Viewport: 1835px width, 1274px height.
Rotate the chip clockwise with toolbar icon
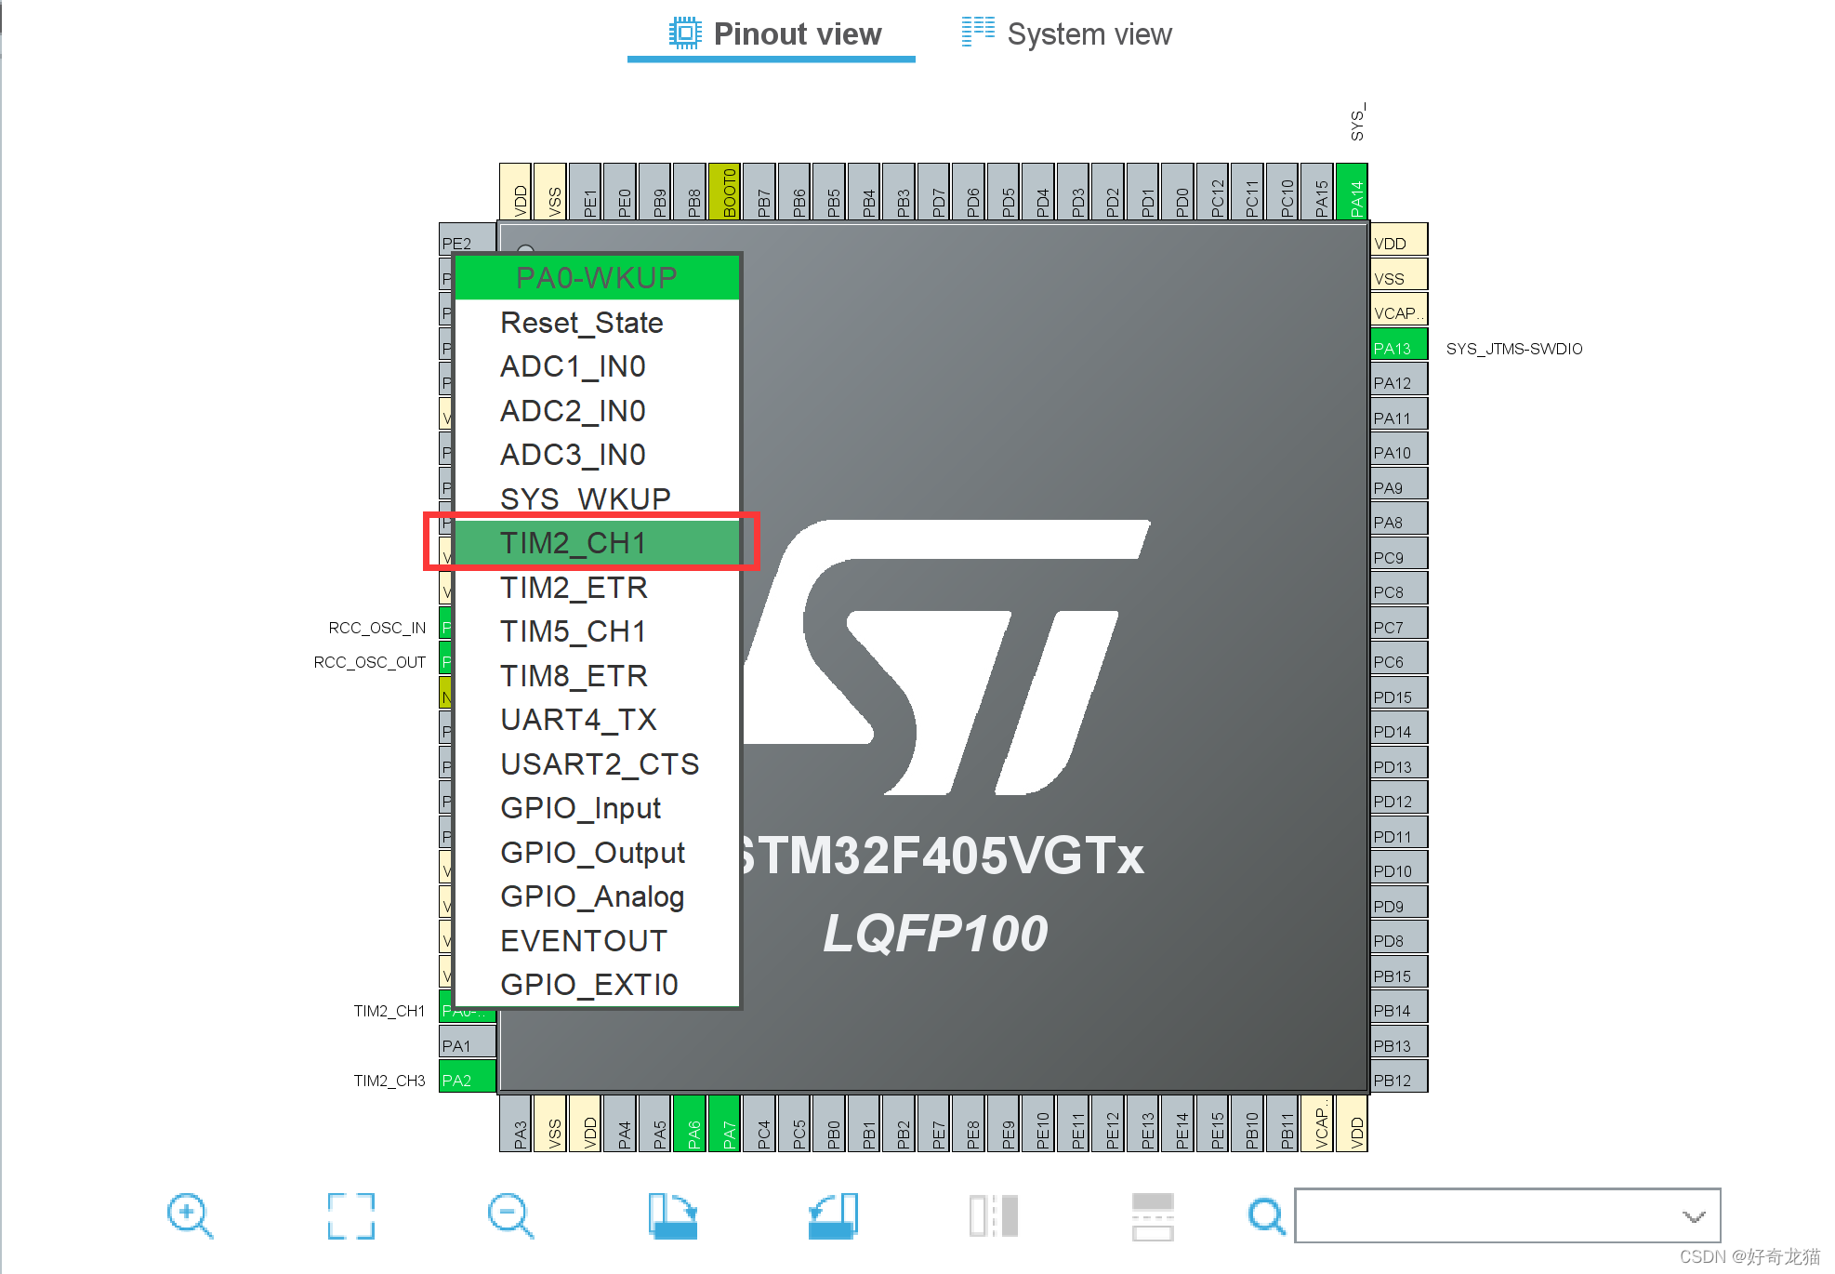[672, 1215]
